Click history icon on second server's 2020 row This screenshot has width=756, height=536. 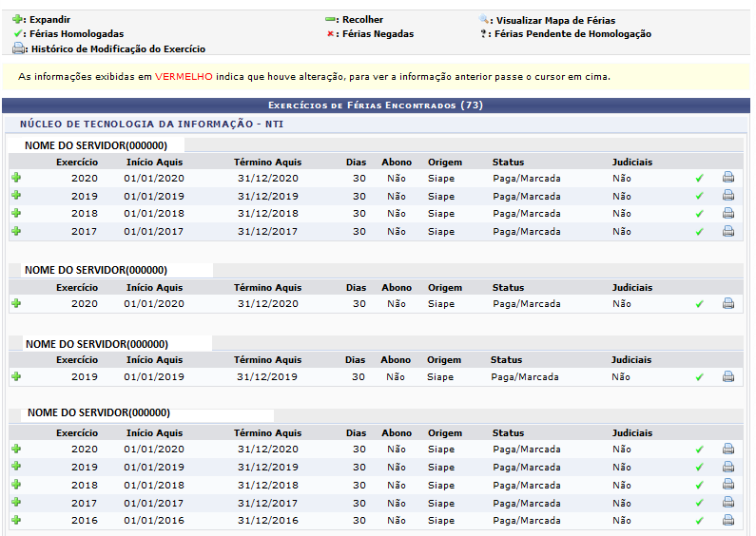point(728,304)
